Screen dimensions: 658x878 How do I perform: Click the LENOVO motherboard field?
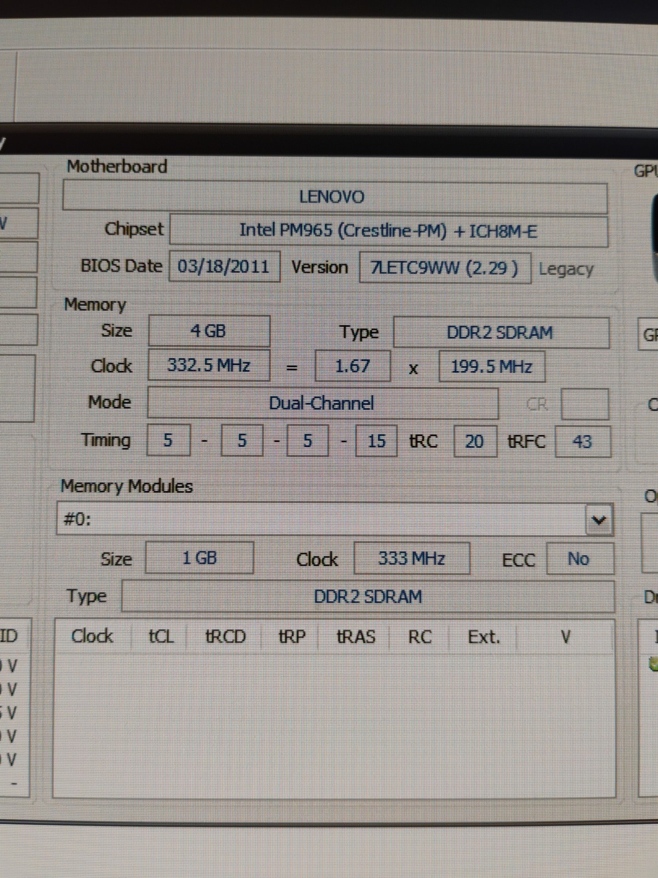point(335,197)
